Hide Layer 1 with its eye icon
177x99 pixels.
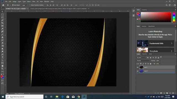137,67
